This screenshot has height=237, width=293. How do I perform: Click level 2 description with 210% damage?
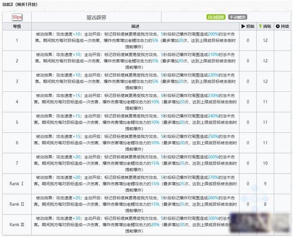[x=135, y=61]
